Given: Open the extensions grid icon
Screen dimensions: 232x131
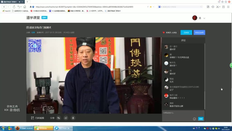Looking at the screenshot, I should tap(208, 7).
